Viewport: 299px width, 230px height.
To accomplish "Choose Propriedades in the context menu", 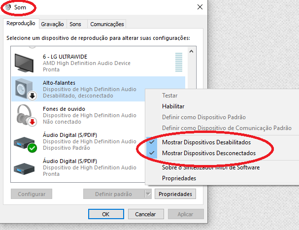I will coord(179,178).
